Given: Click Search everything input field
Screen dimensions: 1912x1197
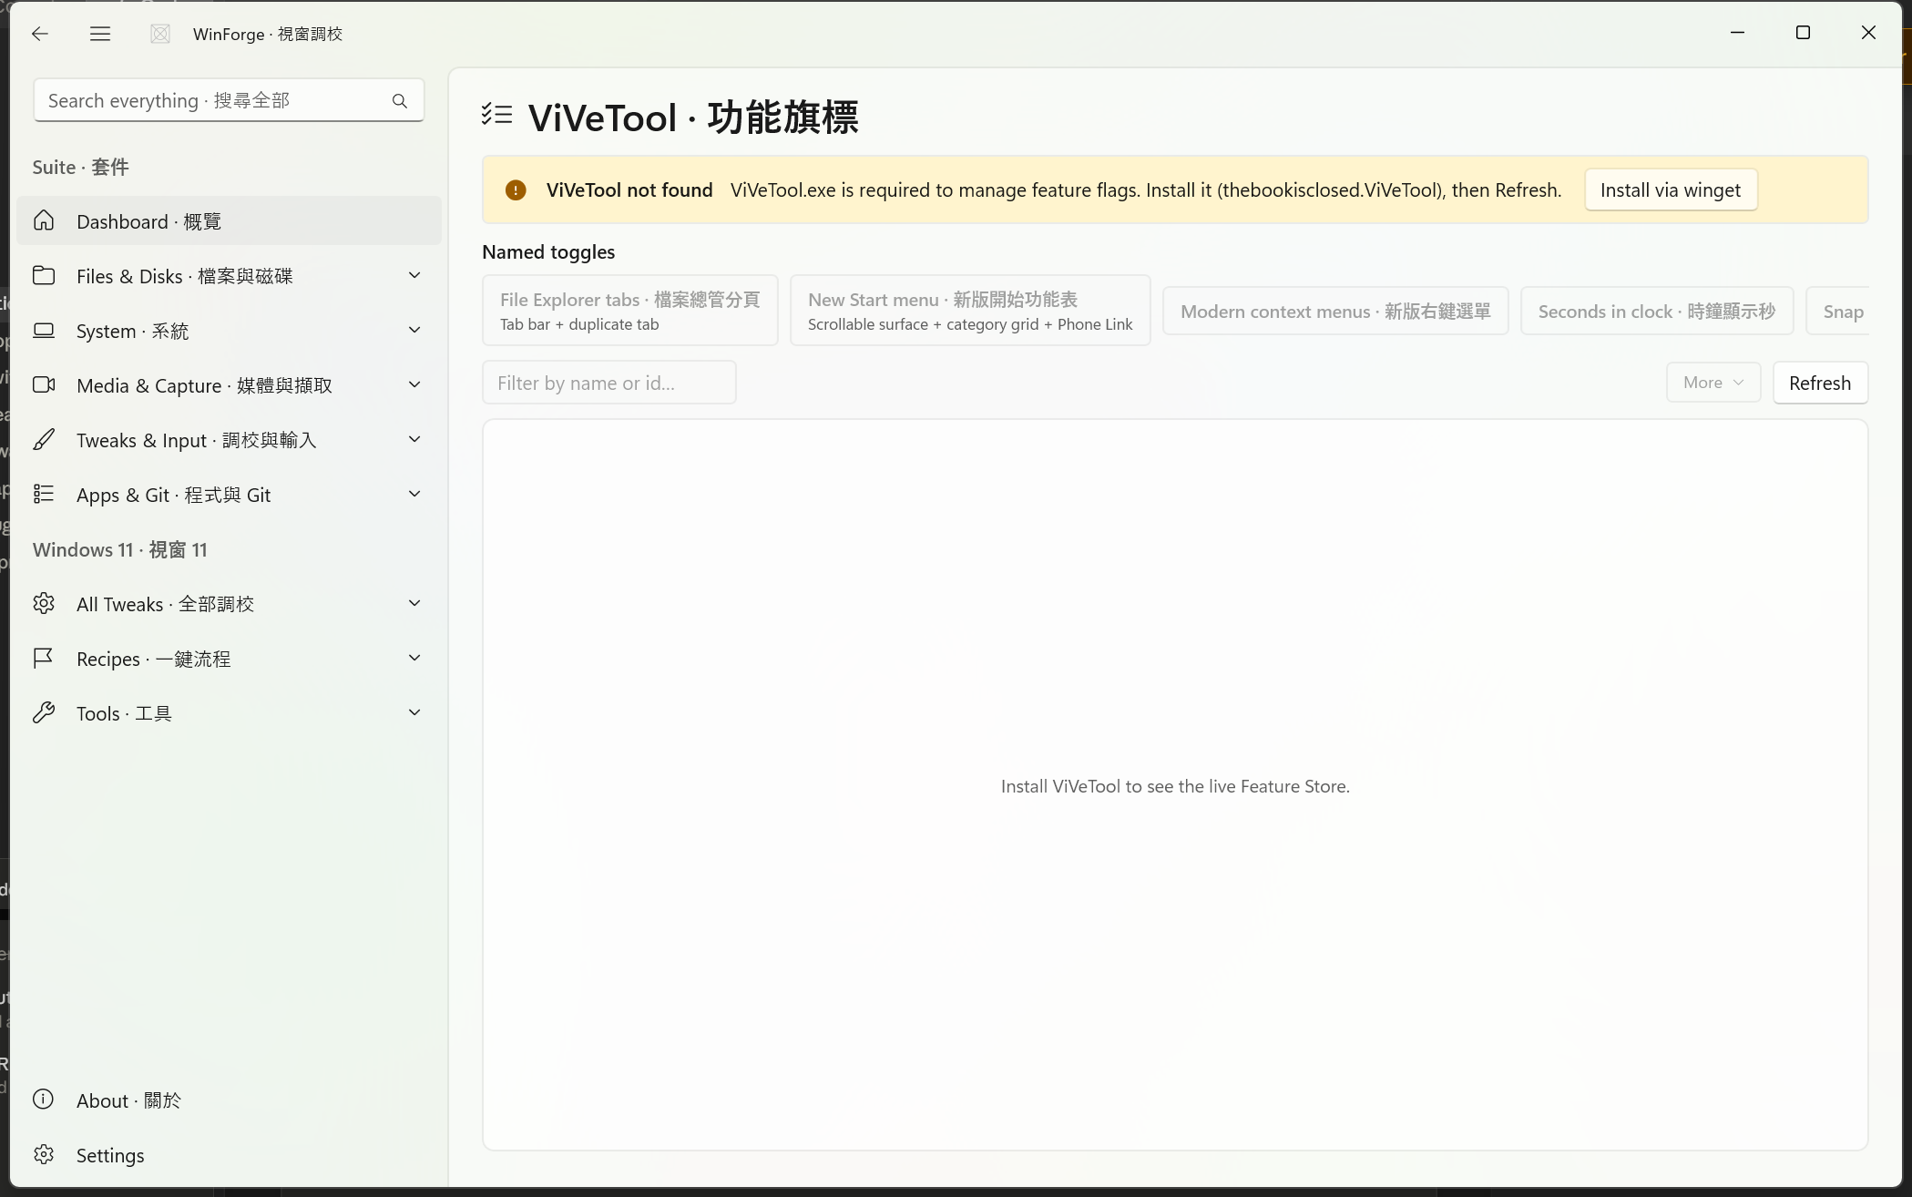Looking at the screenshot, I should pos(229,100).
